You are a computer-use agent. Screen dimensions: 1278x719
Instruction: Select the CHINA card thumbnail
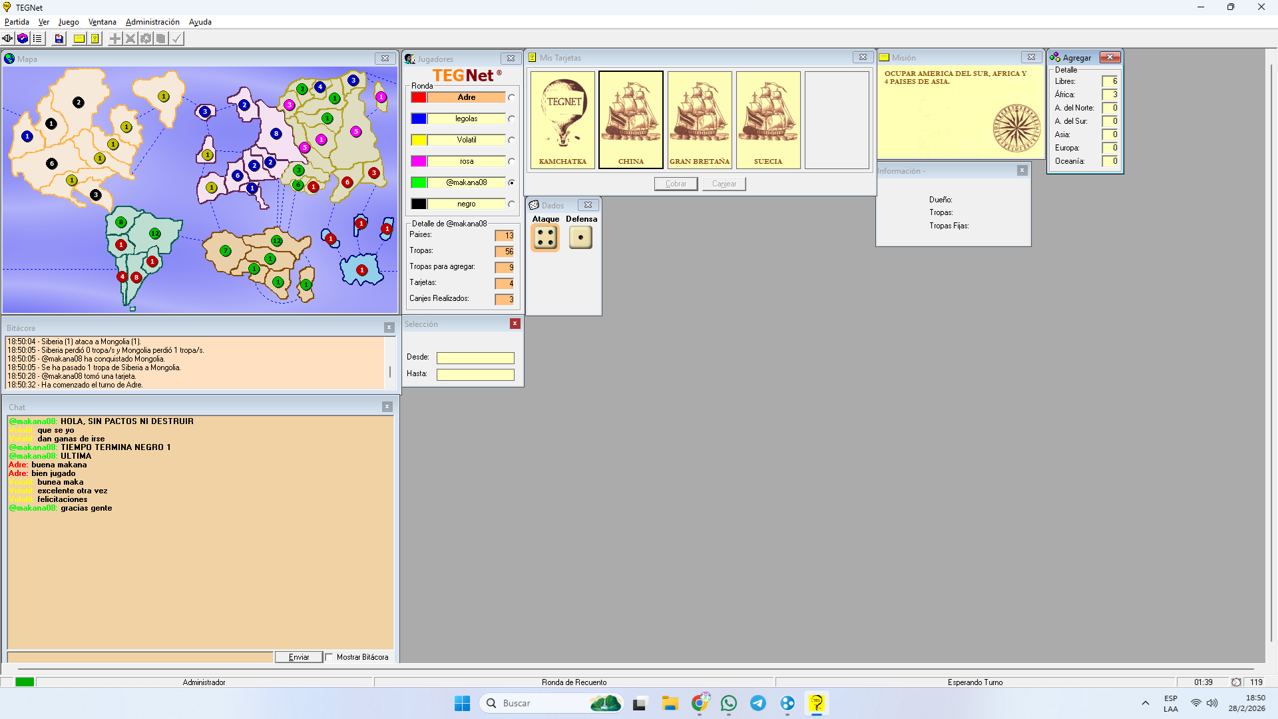click(x=630, y=120)
